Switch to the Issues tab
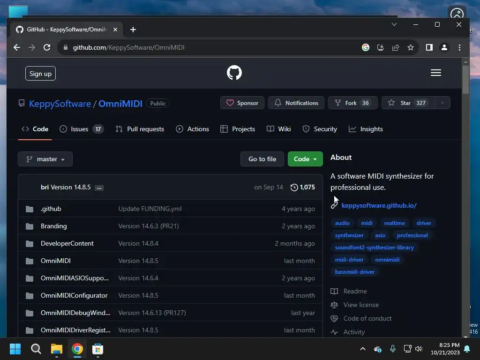 [x=82, y=129]
